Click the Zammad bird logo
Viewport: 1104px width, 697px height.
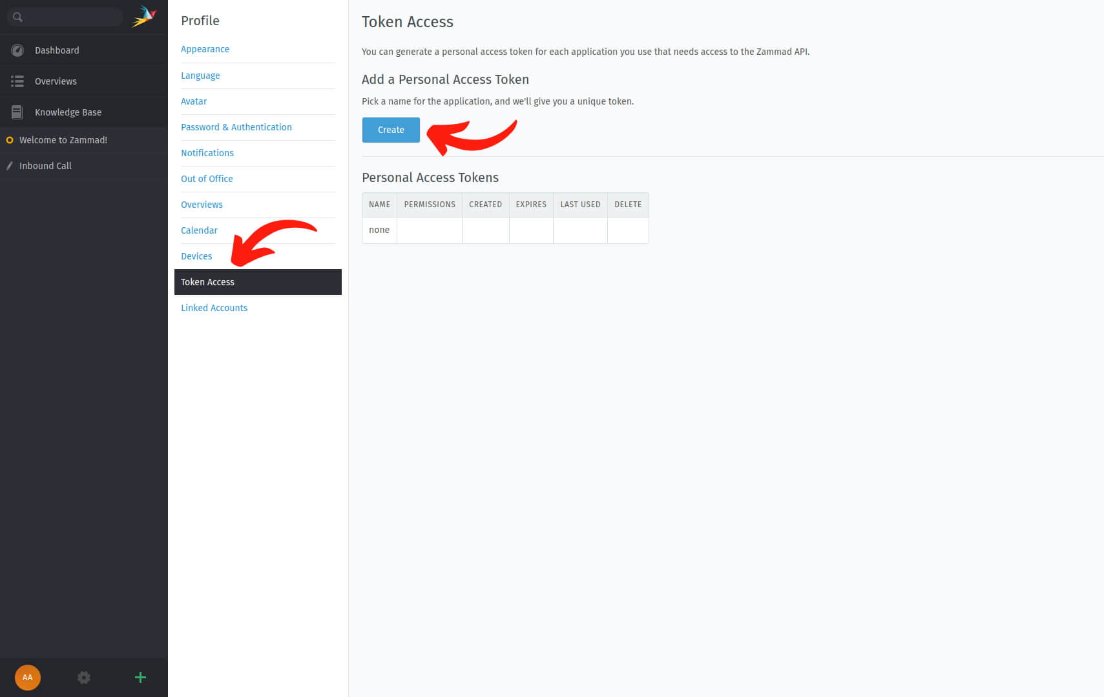coord(144,17)
